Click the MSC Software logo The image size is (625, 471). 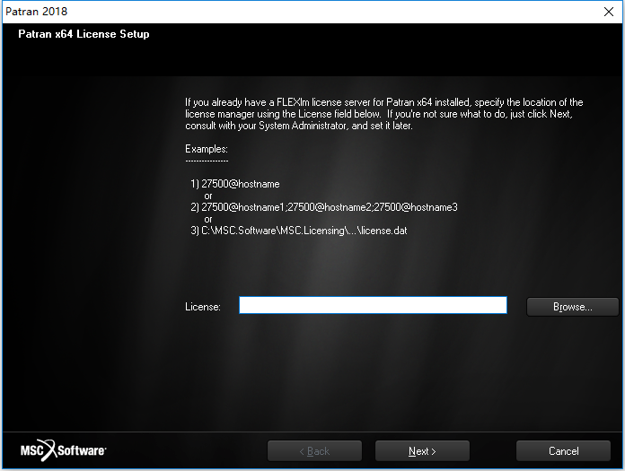coord(64,450)
